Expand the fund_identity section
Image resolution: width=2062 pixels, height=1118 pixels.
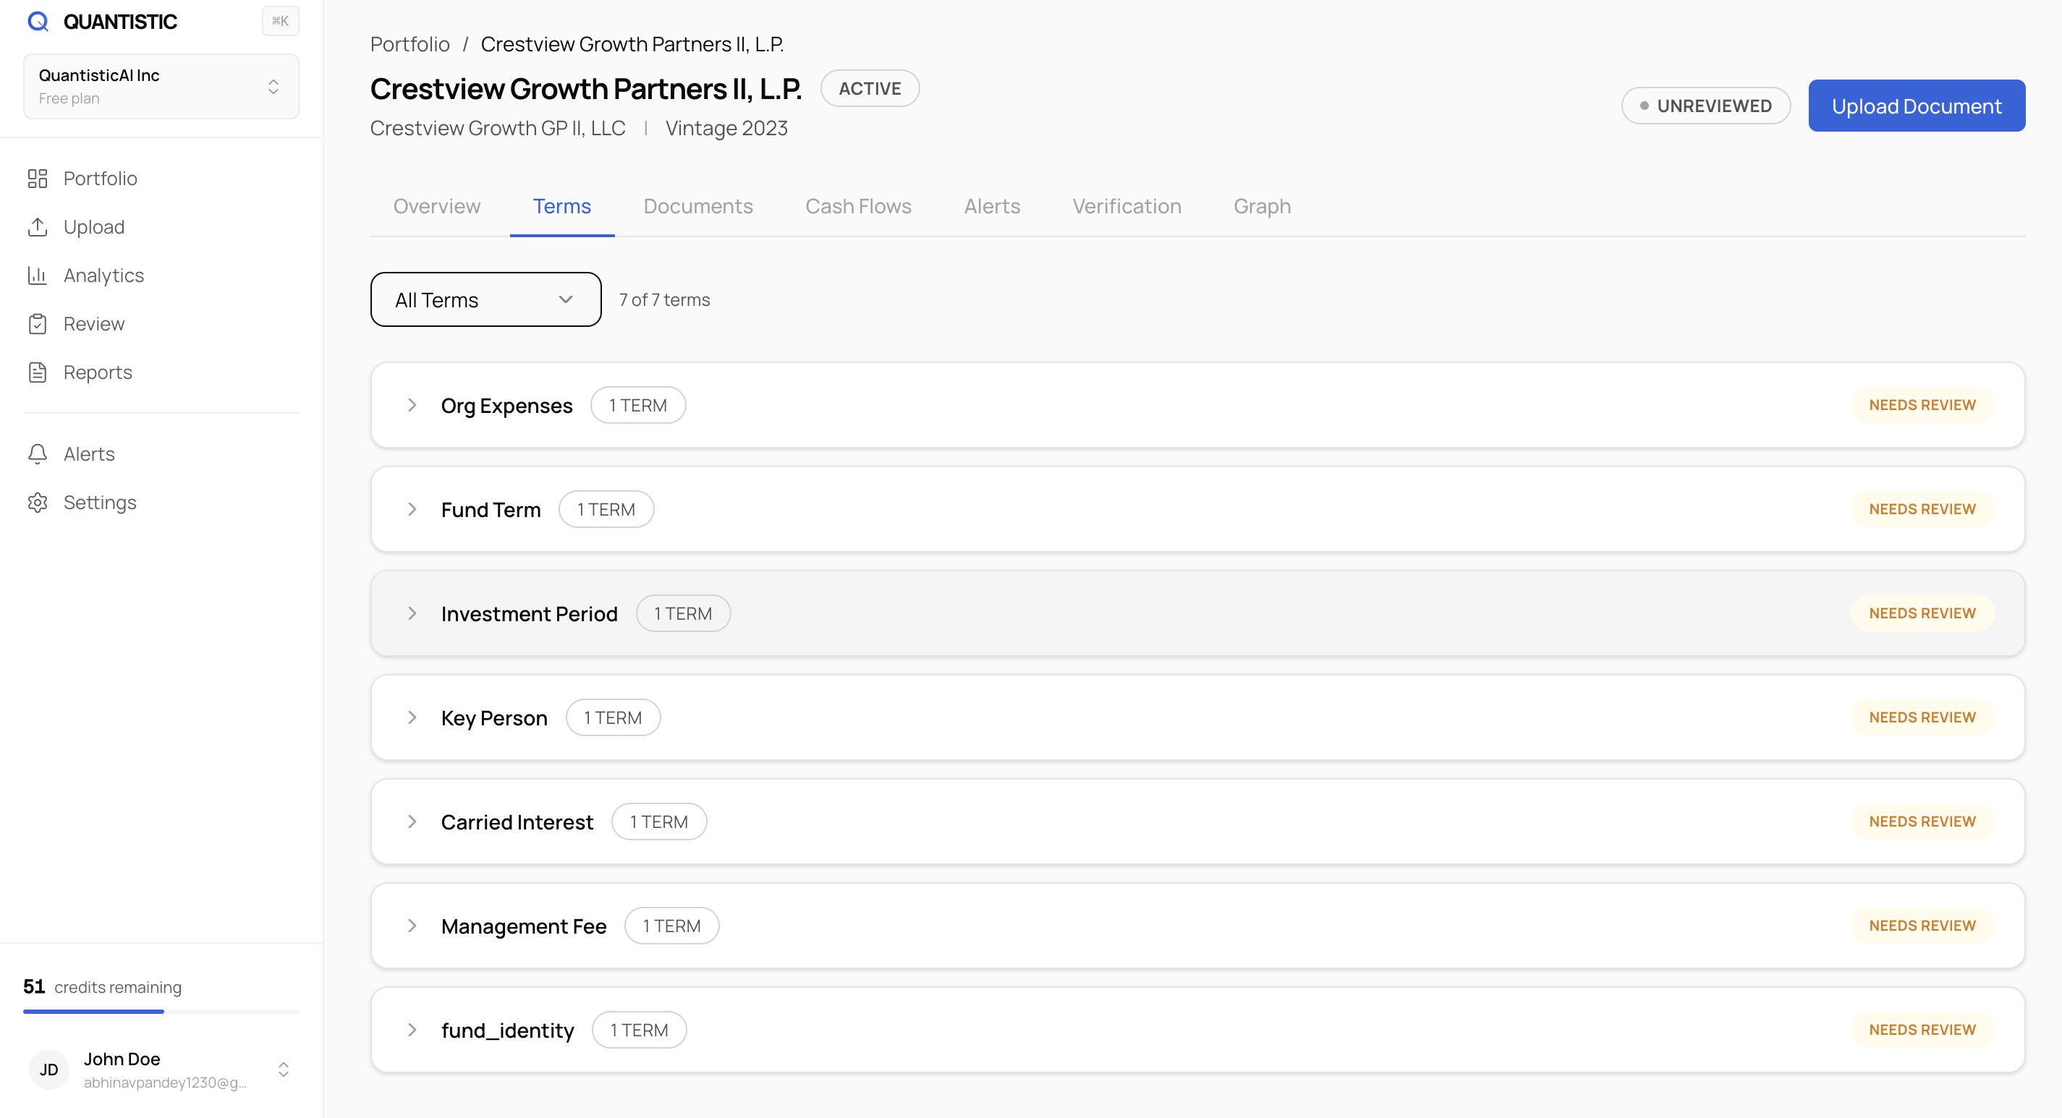tap(412, 1030)
